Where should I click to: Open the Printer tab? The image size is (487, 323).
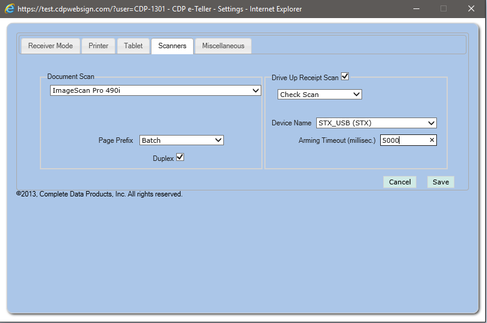click(x=98, y=46)
